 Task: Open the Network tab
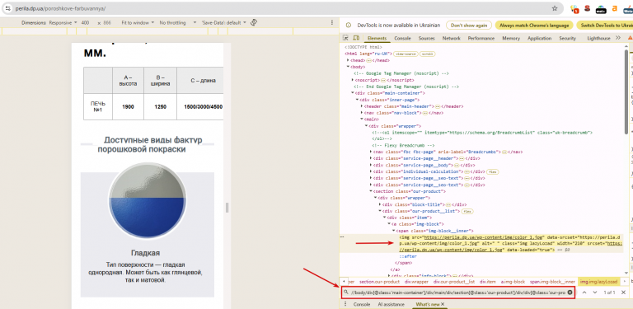(x=451, y=39)
